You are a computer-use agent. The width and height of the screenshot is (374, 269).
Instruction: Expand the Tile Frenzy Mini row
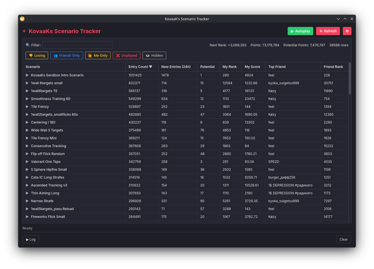pyautogui.click(x=27, y=138)
